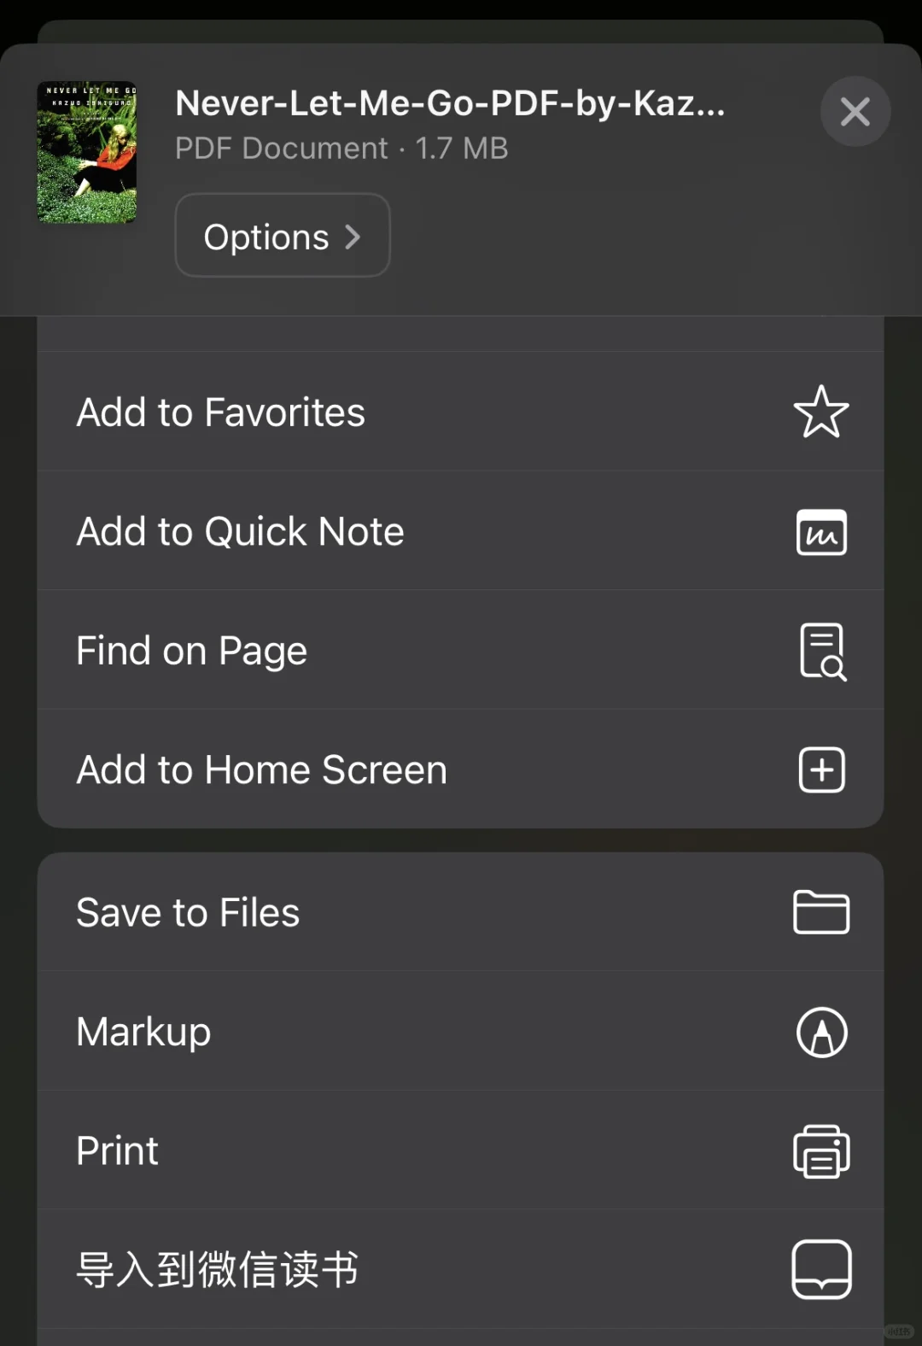Image resolution: width=922 pixels, height=1346 pixels.
Task: Select Find on Page
Action: 460,650
